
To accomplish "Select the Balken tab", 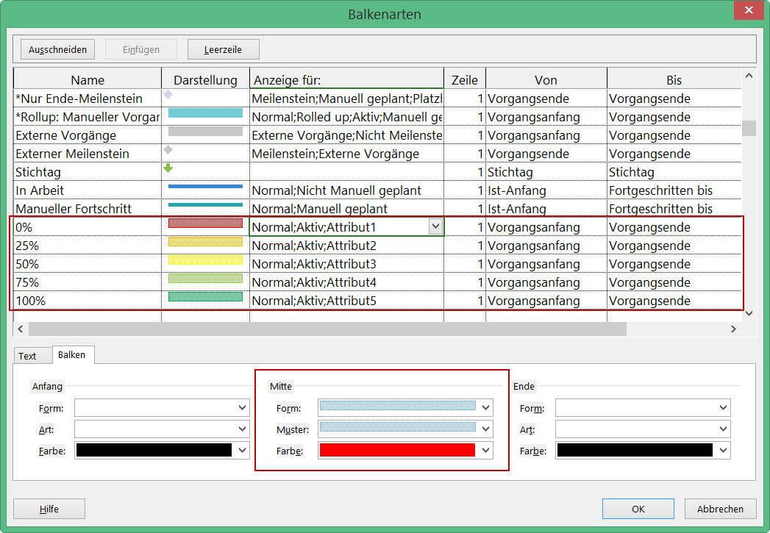I will pyautogui.click(x=71, y=355).
